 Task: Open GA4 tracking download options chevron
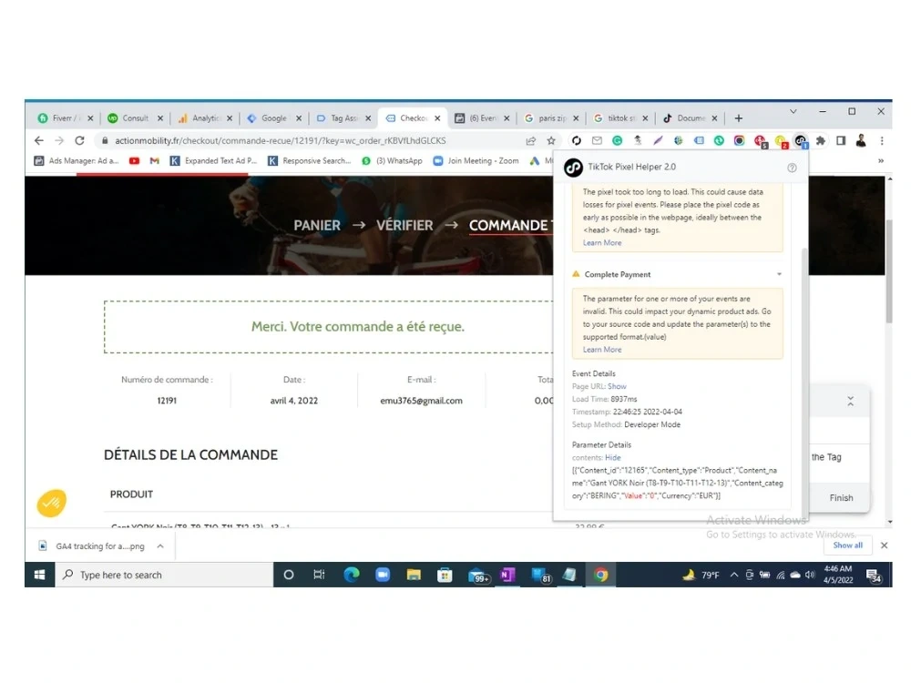tap(160, 545)
